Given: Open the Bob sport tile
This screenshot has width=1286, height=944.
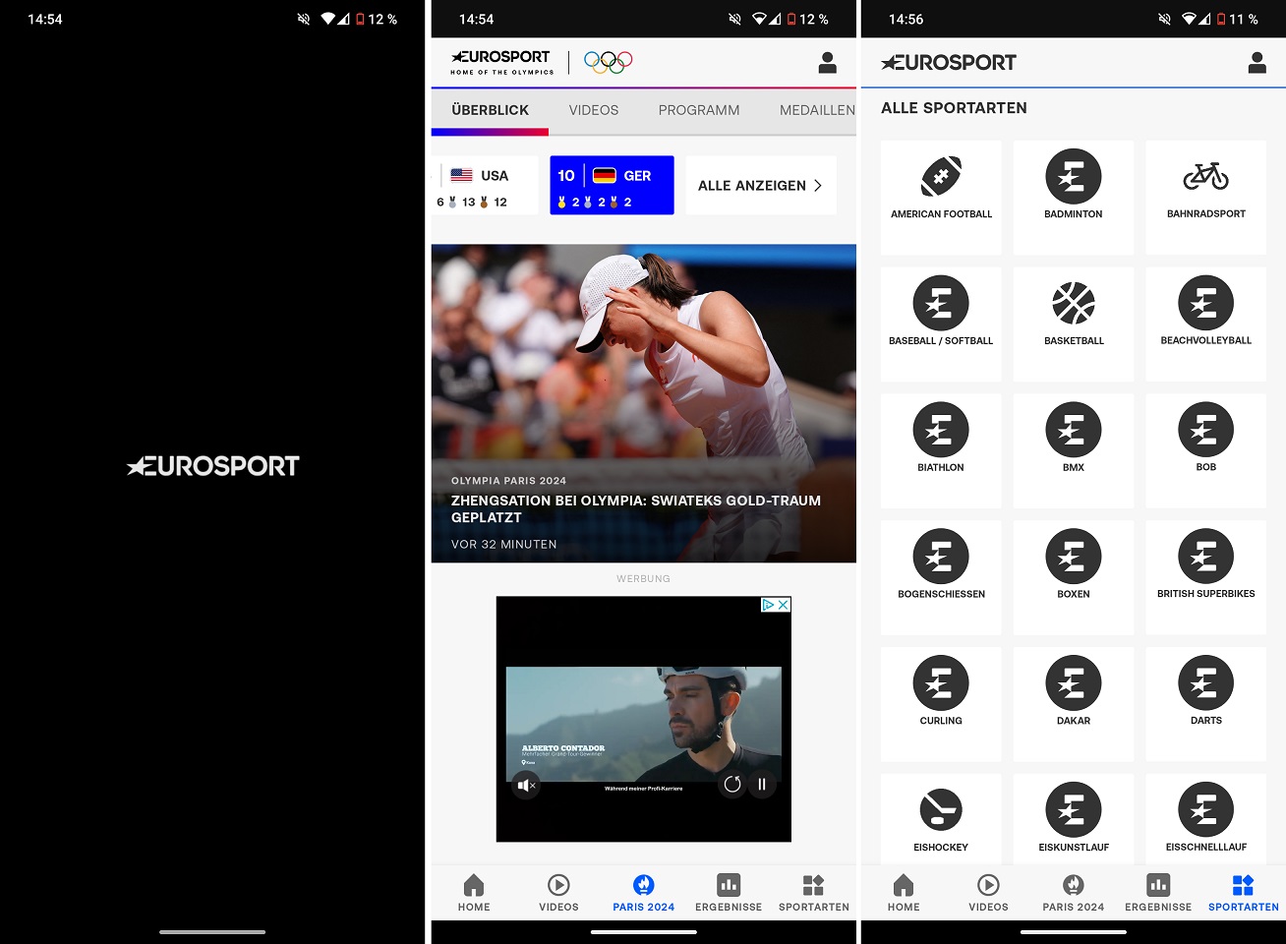Looking at the screenshot, I should (1206, 451).
